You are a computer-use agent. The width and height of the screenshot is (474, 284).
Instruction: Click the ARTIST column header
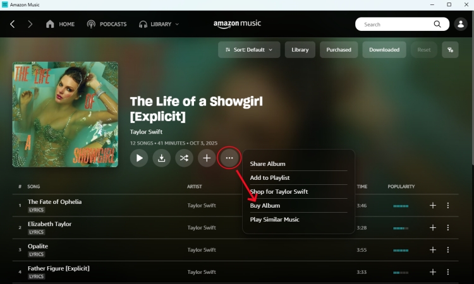coord(195,187)
